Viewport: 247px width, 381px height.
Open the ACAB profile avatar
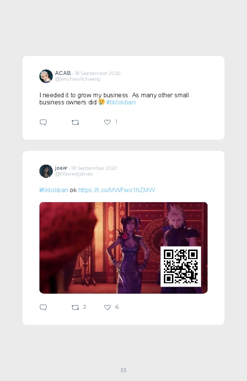(x=46, y=76)
